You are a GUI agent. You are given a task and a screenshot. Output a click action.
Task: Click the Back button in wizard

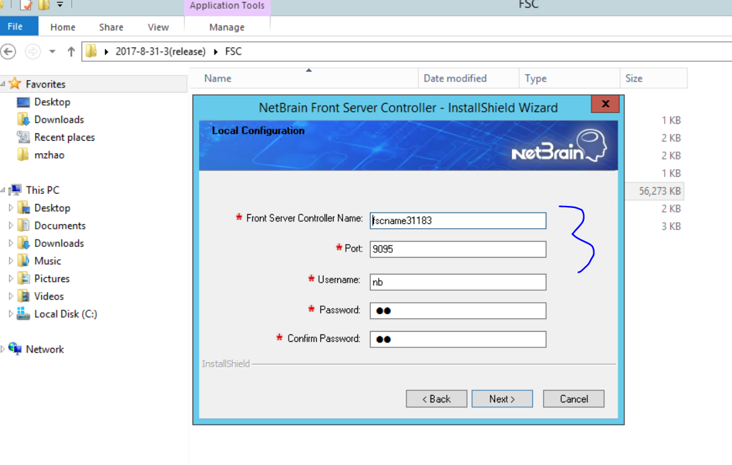coord(437,398)
